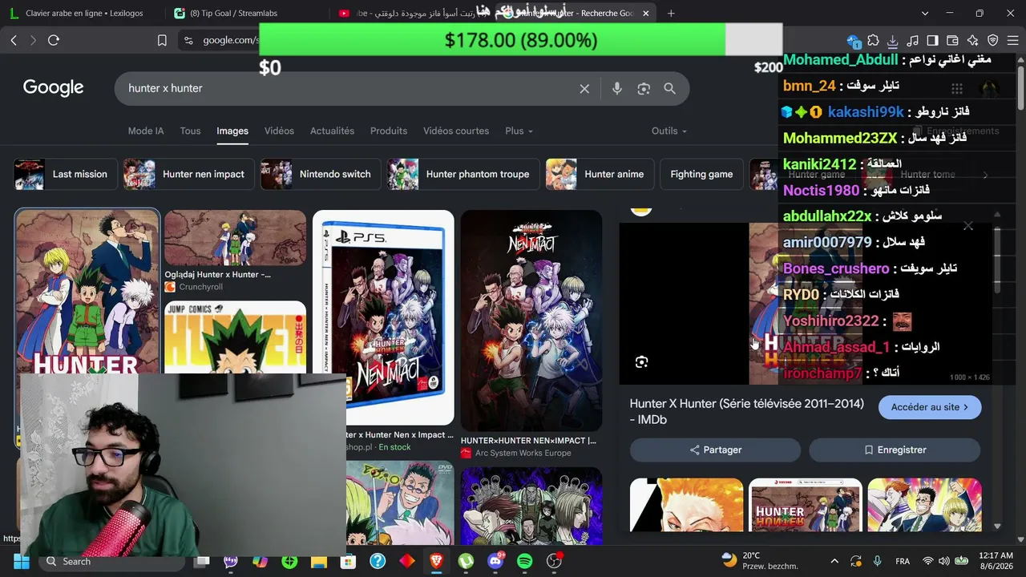Expand the Outils tools dropdown
The image size is (1026, 577).
(669, 131)
